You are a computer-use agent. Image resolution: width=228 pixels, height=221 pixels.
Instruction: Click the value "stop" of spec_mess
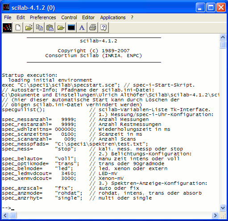(64, 149)
